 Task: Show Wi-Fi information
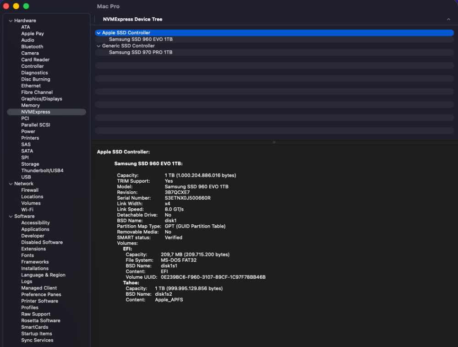pos(27,210)
